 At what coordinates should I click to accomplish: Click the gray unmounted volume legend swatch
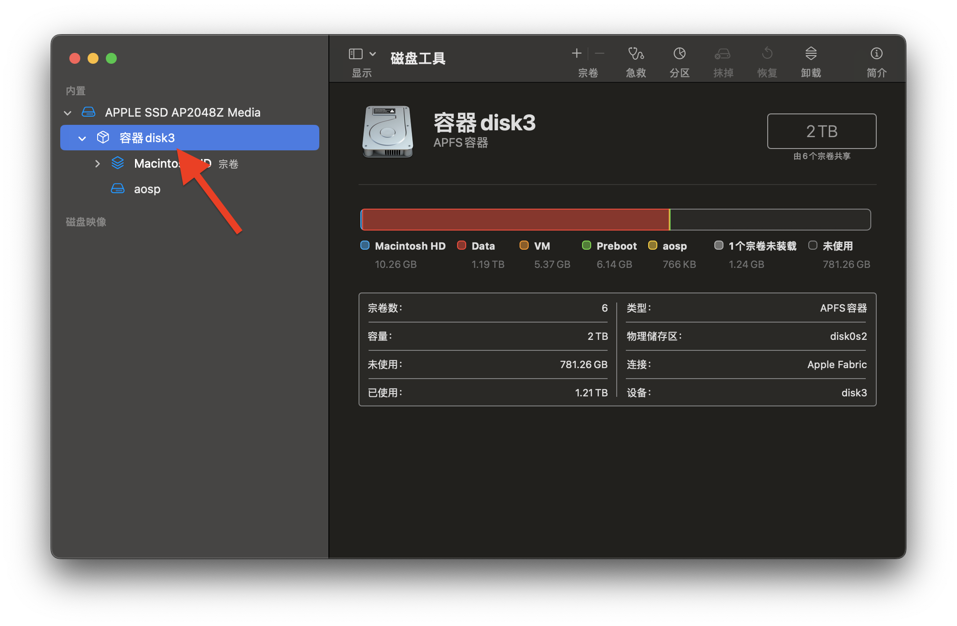tap(719, 246)
